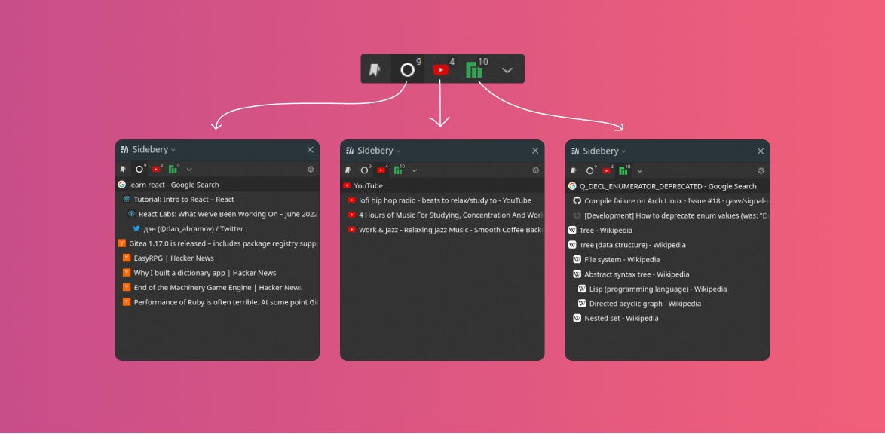This screenshot has width=885, height=434.
Task: Select green Manjaro panel with 10 tabs in enlarged bar
Action: [x=474, y=69]
